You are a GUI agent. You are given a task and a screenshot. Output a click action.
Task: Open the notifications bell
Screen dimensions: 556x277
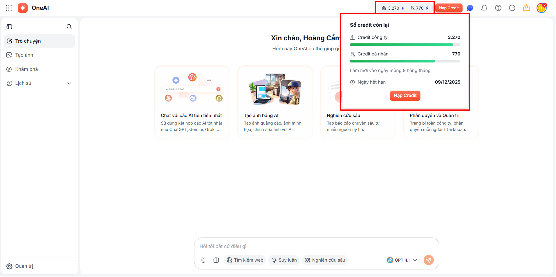click(x=484, y=8)
